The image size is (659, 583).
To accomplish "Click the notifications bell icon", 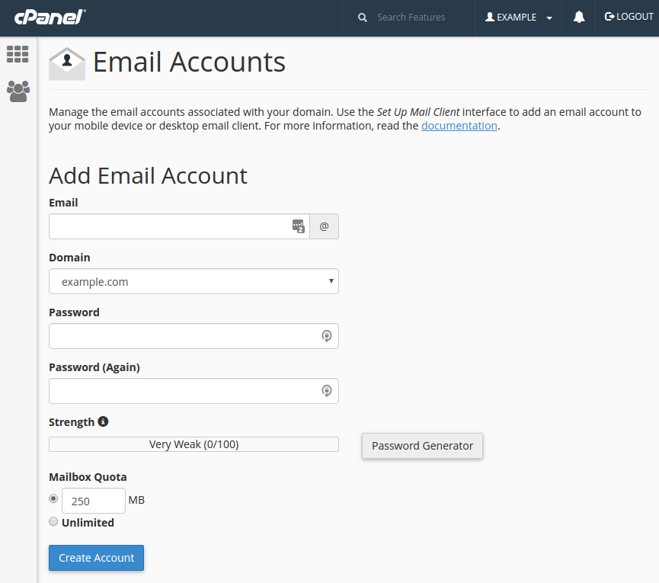I will (579, 18).
